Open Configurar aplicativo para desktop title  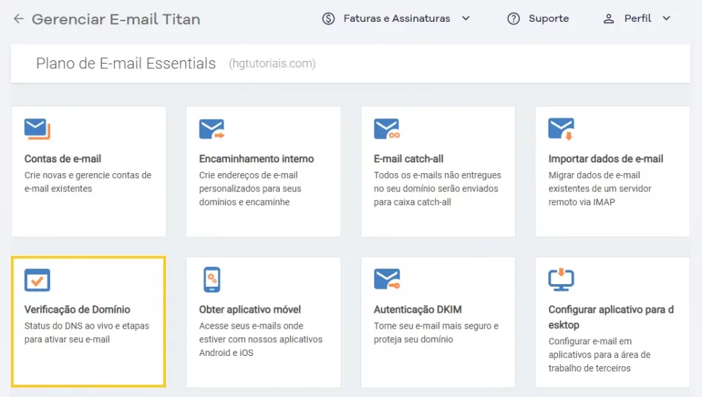coord(611,317)
